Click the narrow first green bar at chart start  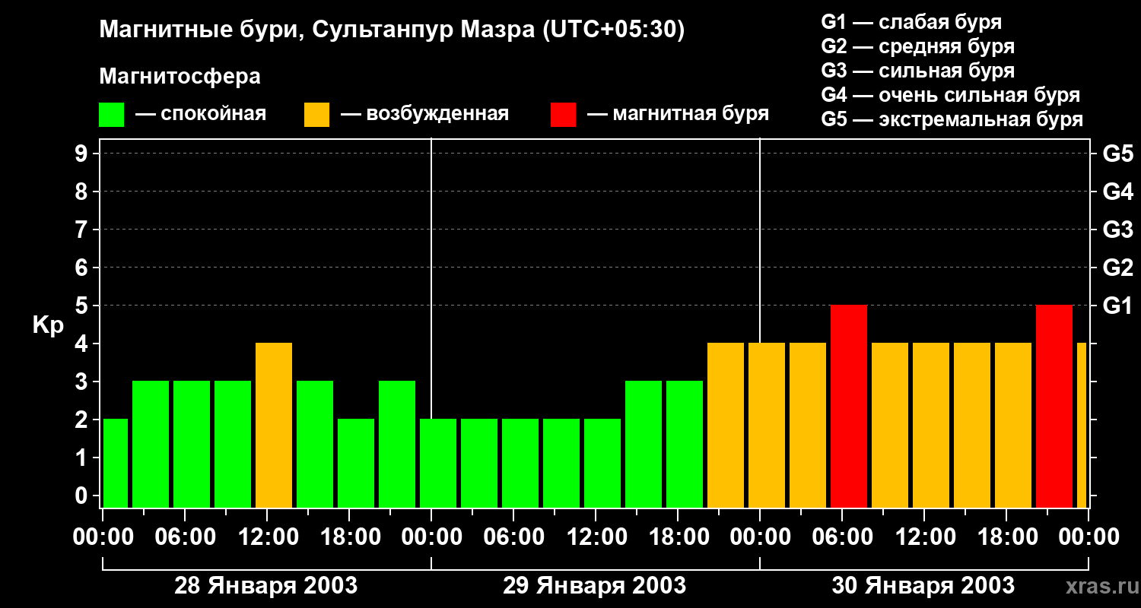pyautogui.click(x=116, y=464)
